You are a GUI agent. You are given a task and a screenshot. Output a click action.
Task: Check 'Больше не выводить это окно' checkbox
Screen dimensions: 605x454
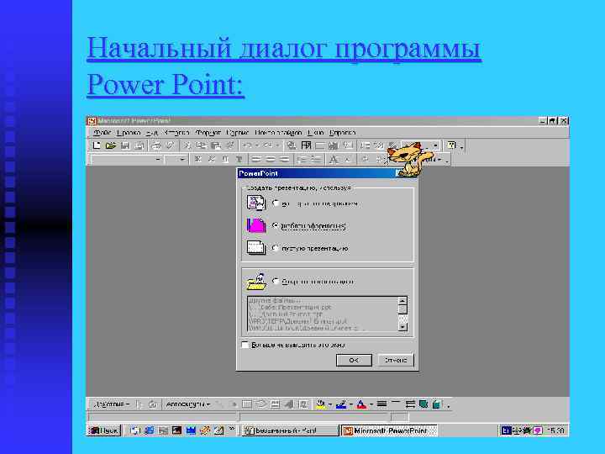click(x=245, y=345)
